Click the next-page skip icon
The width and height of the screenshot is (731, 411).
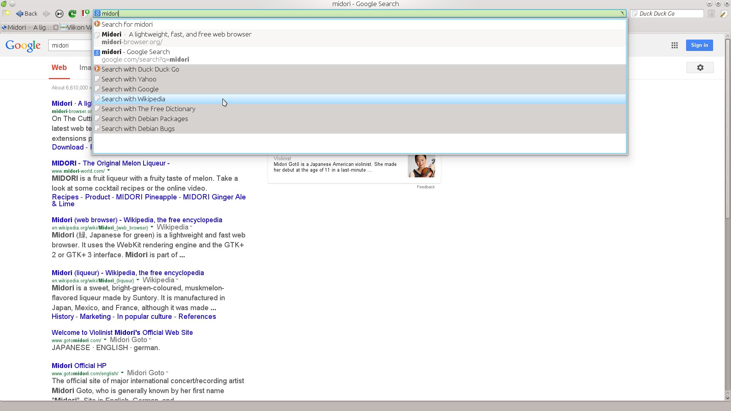59,14
